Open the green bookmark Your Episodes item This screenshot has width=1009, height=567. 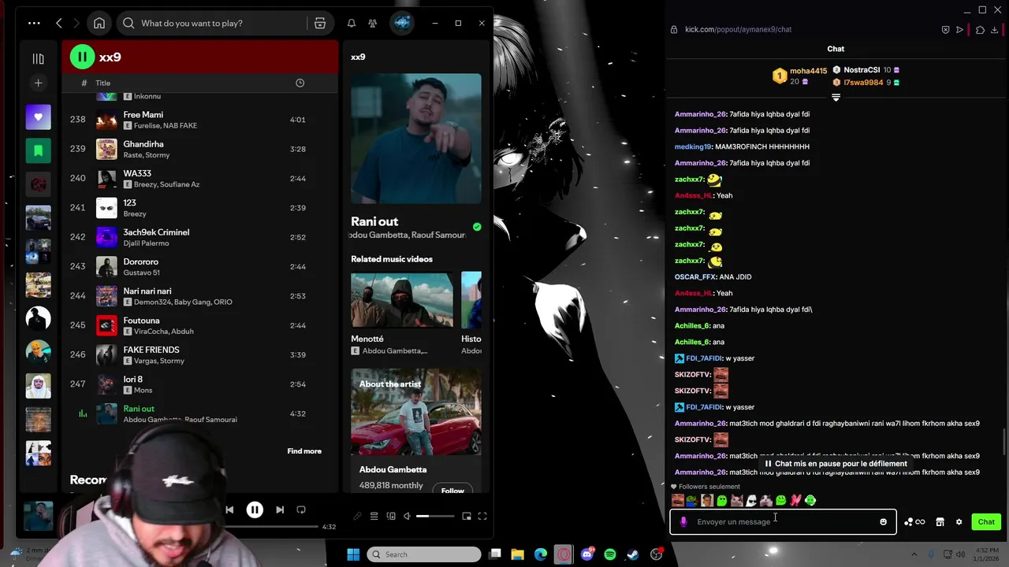coord(38,150)
